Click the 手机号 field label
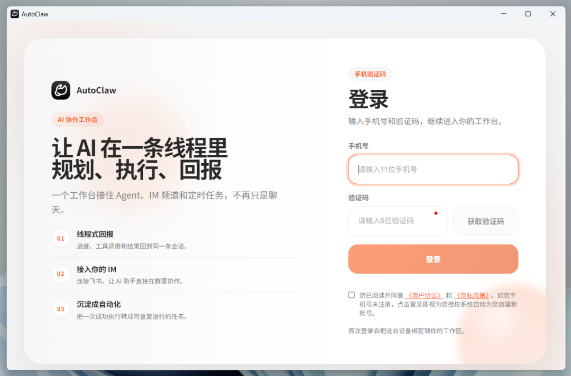571x376 pixels. (x=358, y=146)
